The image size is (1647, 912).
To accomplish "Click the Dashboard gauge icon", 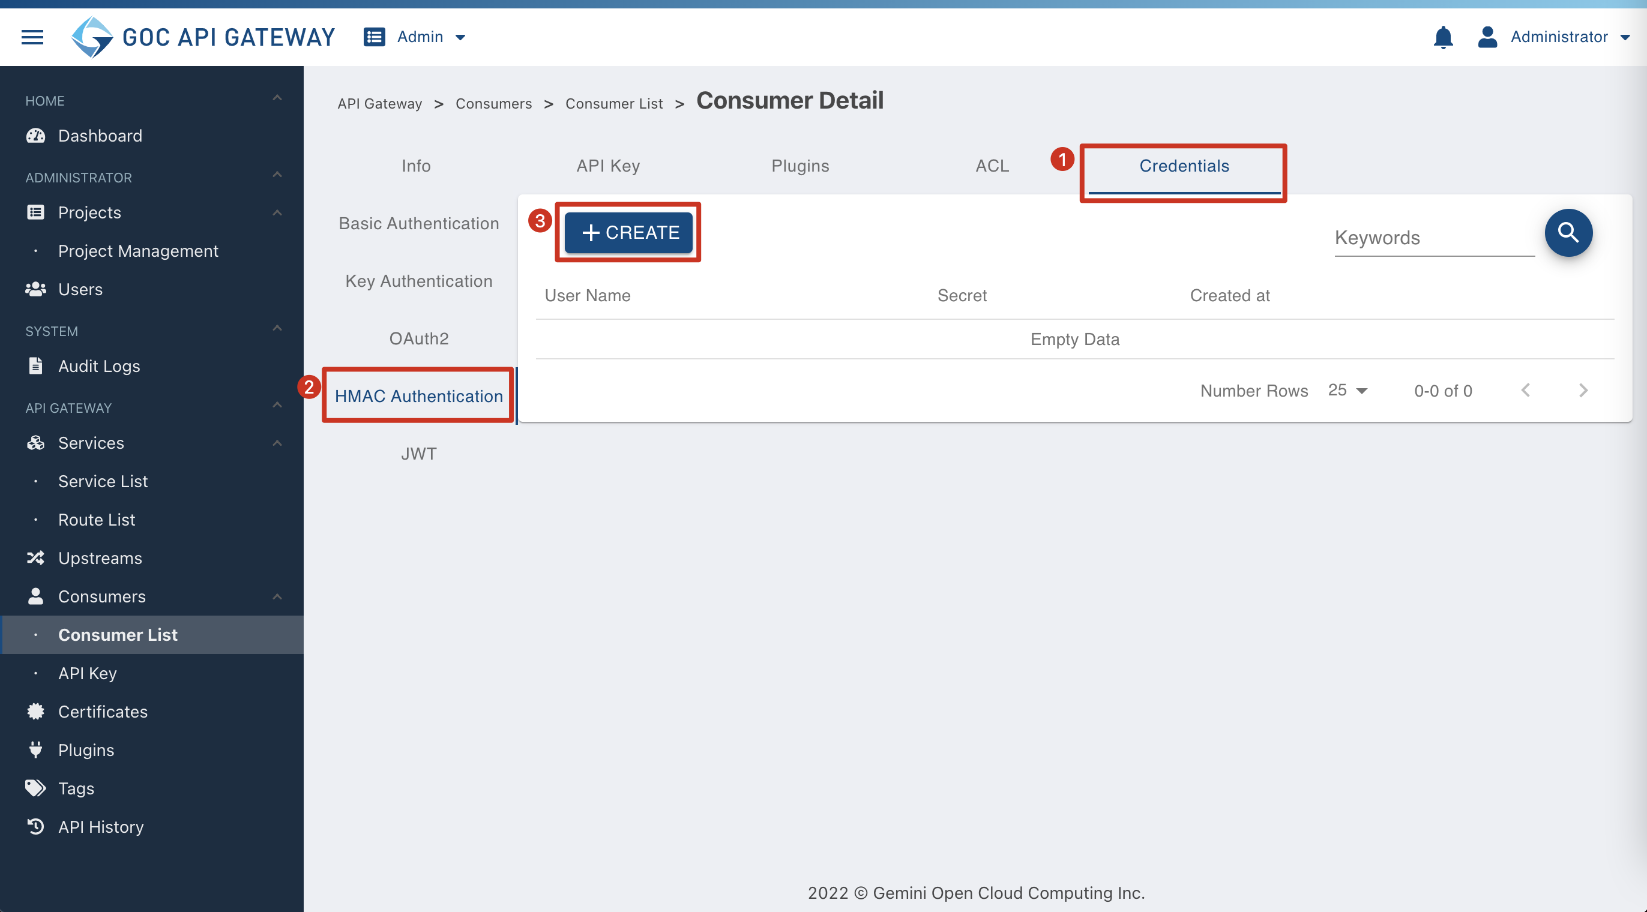I will point(36,136).
